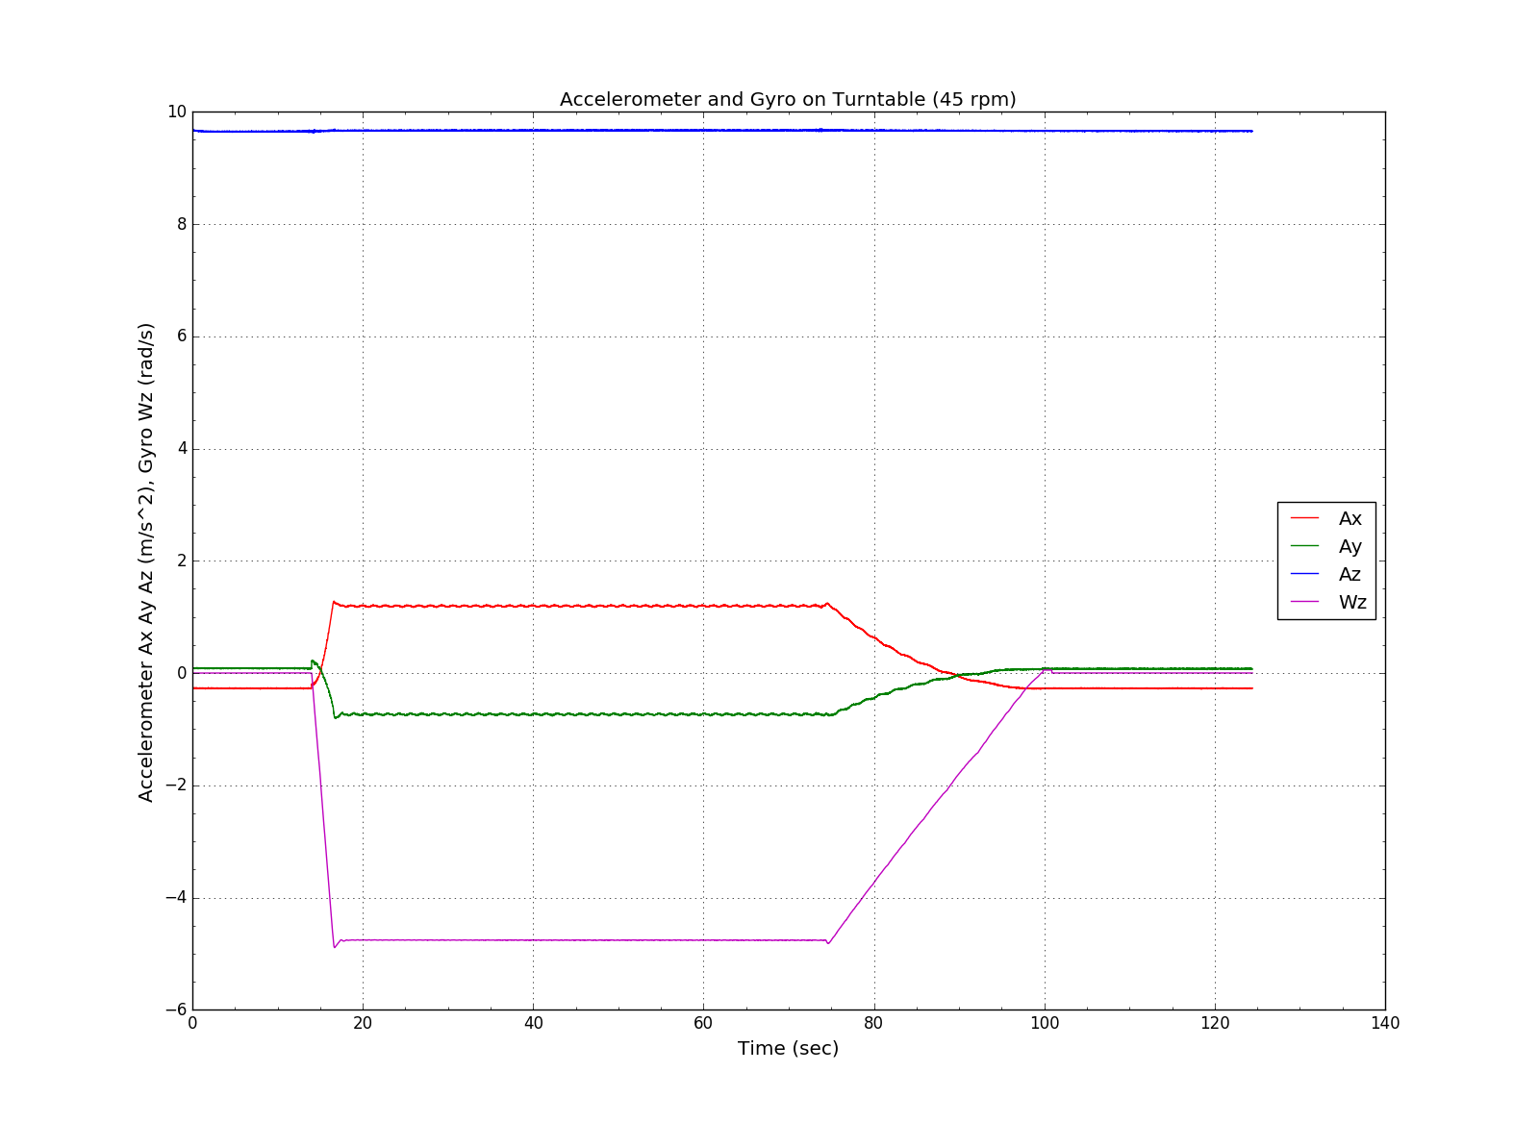The image size is (1539, 1122).
Task: Click the y-axis tick label "6"
Action: point(180,337)
